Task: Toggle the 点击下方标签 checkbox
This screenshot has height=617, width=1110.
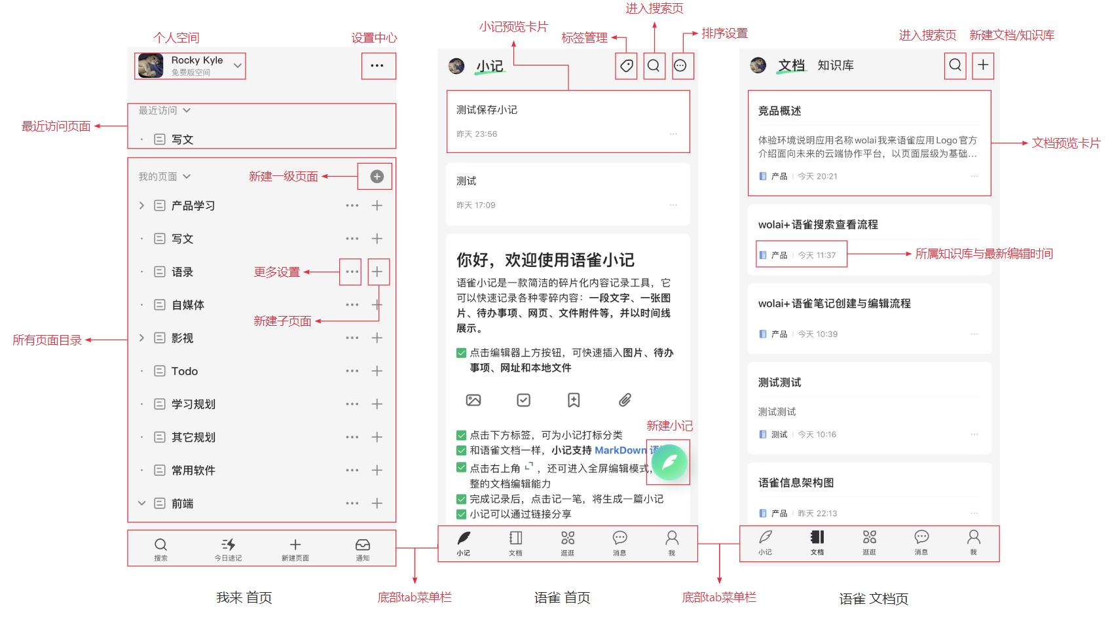Action: tap(461, 435)
